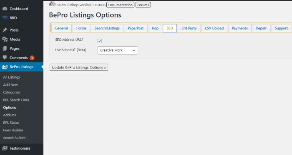The image size is (292, 155).
Task: Go to the Payments tab
Action: coord(240,28)
